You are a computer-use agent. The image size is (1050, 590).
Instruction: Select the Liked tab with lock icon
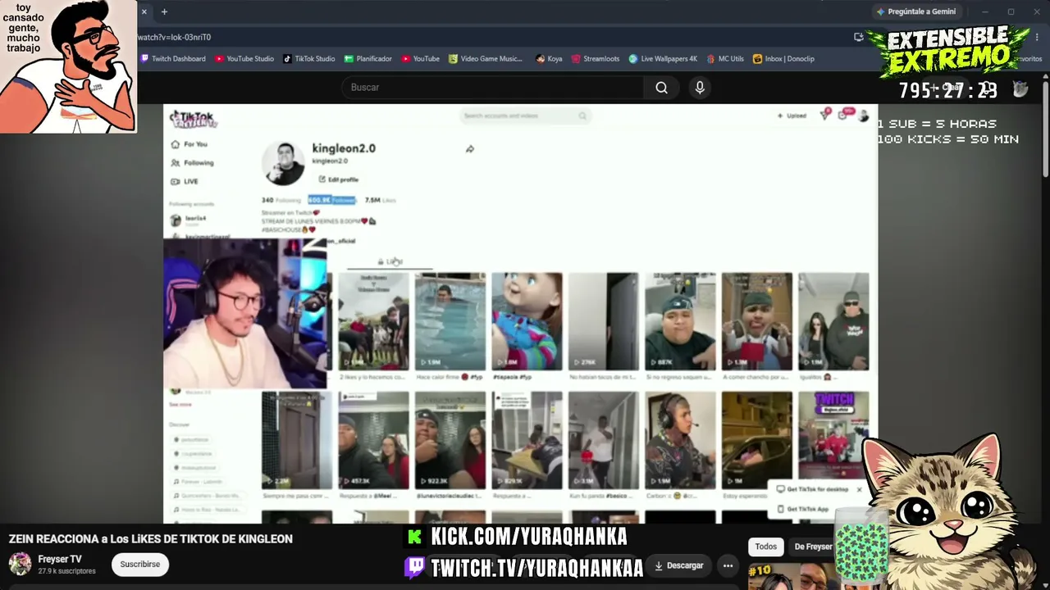tap(390, 261)
